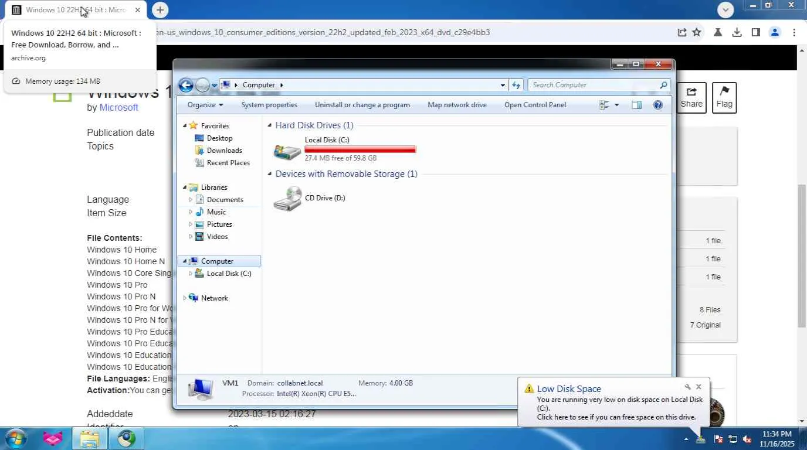Close the Low Disk Space notification

tap(699, 387)
